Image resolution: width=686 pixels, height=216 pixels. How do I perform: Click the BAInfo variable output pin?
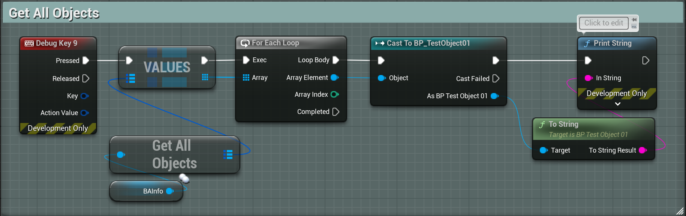(170, 191)
